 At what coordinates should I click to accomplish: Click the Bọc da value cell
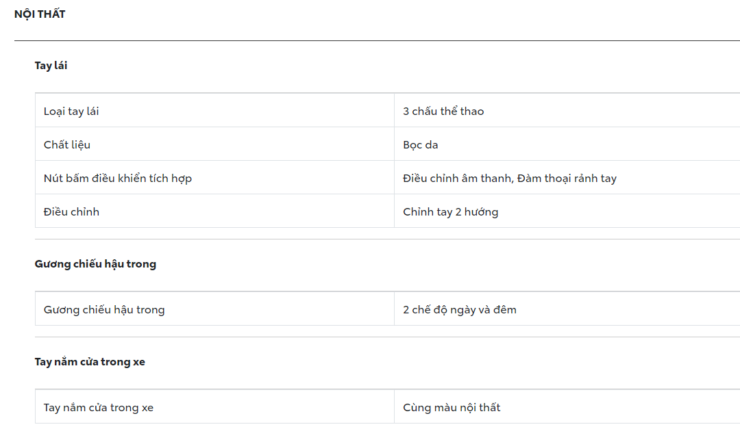(421, 144)
